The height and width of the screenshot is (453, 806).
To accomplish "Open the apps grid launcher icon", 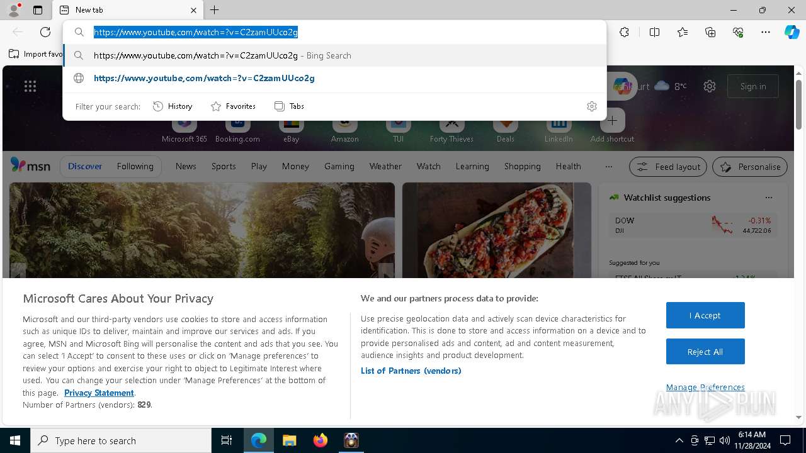I will pos(30,86).
